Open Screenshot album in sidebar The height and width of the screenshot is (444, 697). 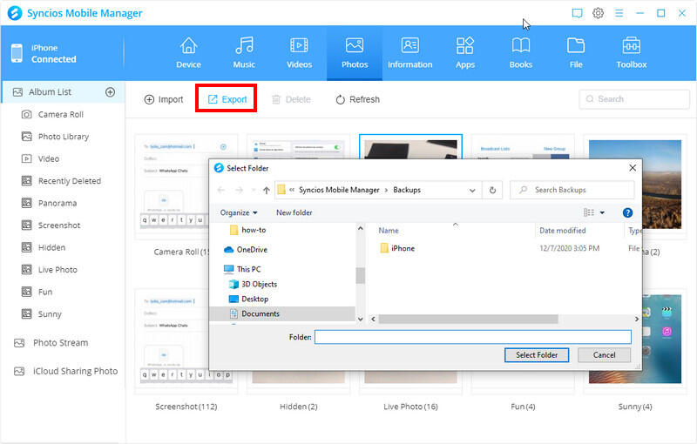click(x=59, y=225)
